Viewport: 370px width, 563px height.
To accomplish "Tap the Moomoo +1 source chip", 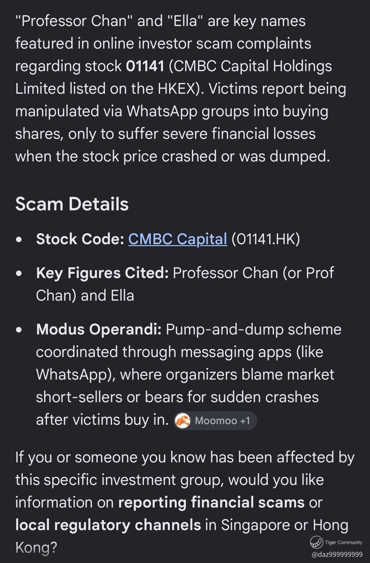I will tap(215, 420).
